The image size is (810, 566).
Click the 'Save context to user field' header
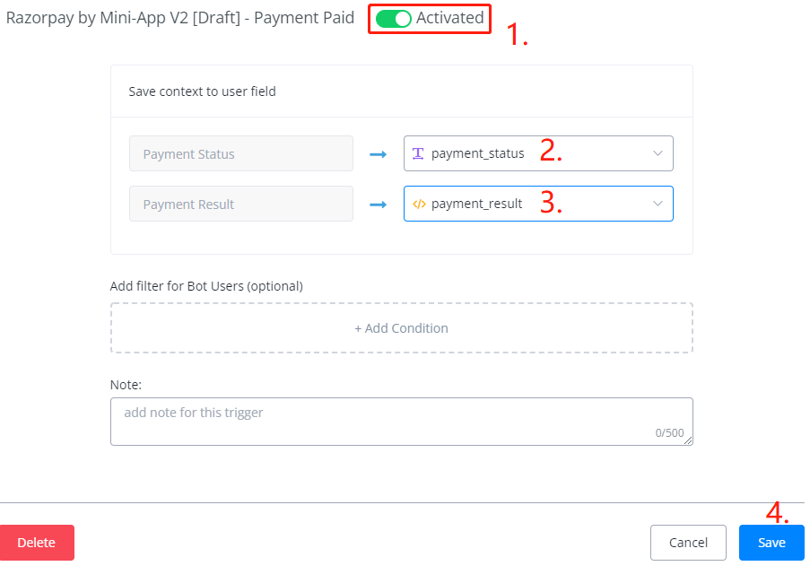coord(202,91)
